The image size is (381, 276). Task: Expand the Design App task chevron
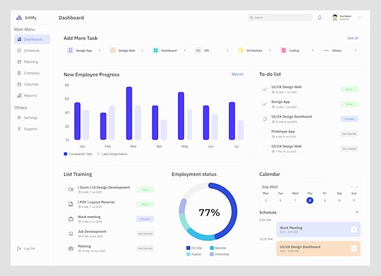[100, 50]
